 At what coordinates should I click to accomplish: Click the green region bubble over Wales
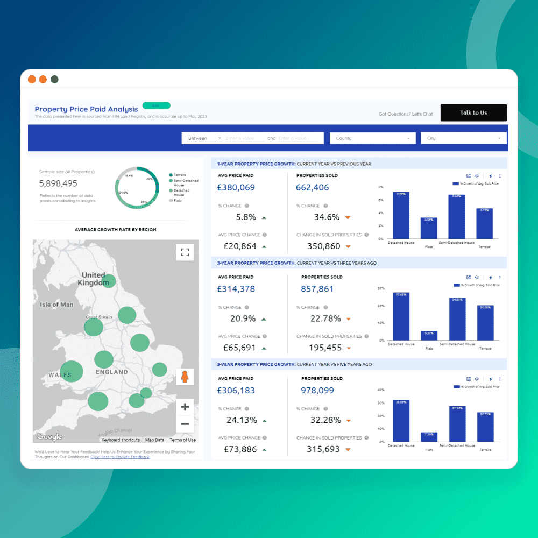click(x=72, y=371)
